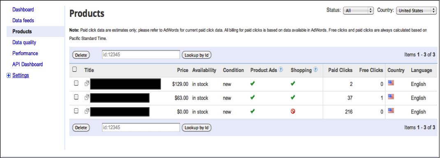Go to Data feeds in the sidebar
440x158 pixels.
click(23, 21)
